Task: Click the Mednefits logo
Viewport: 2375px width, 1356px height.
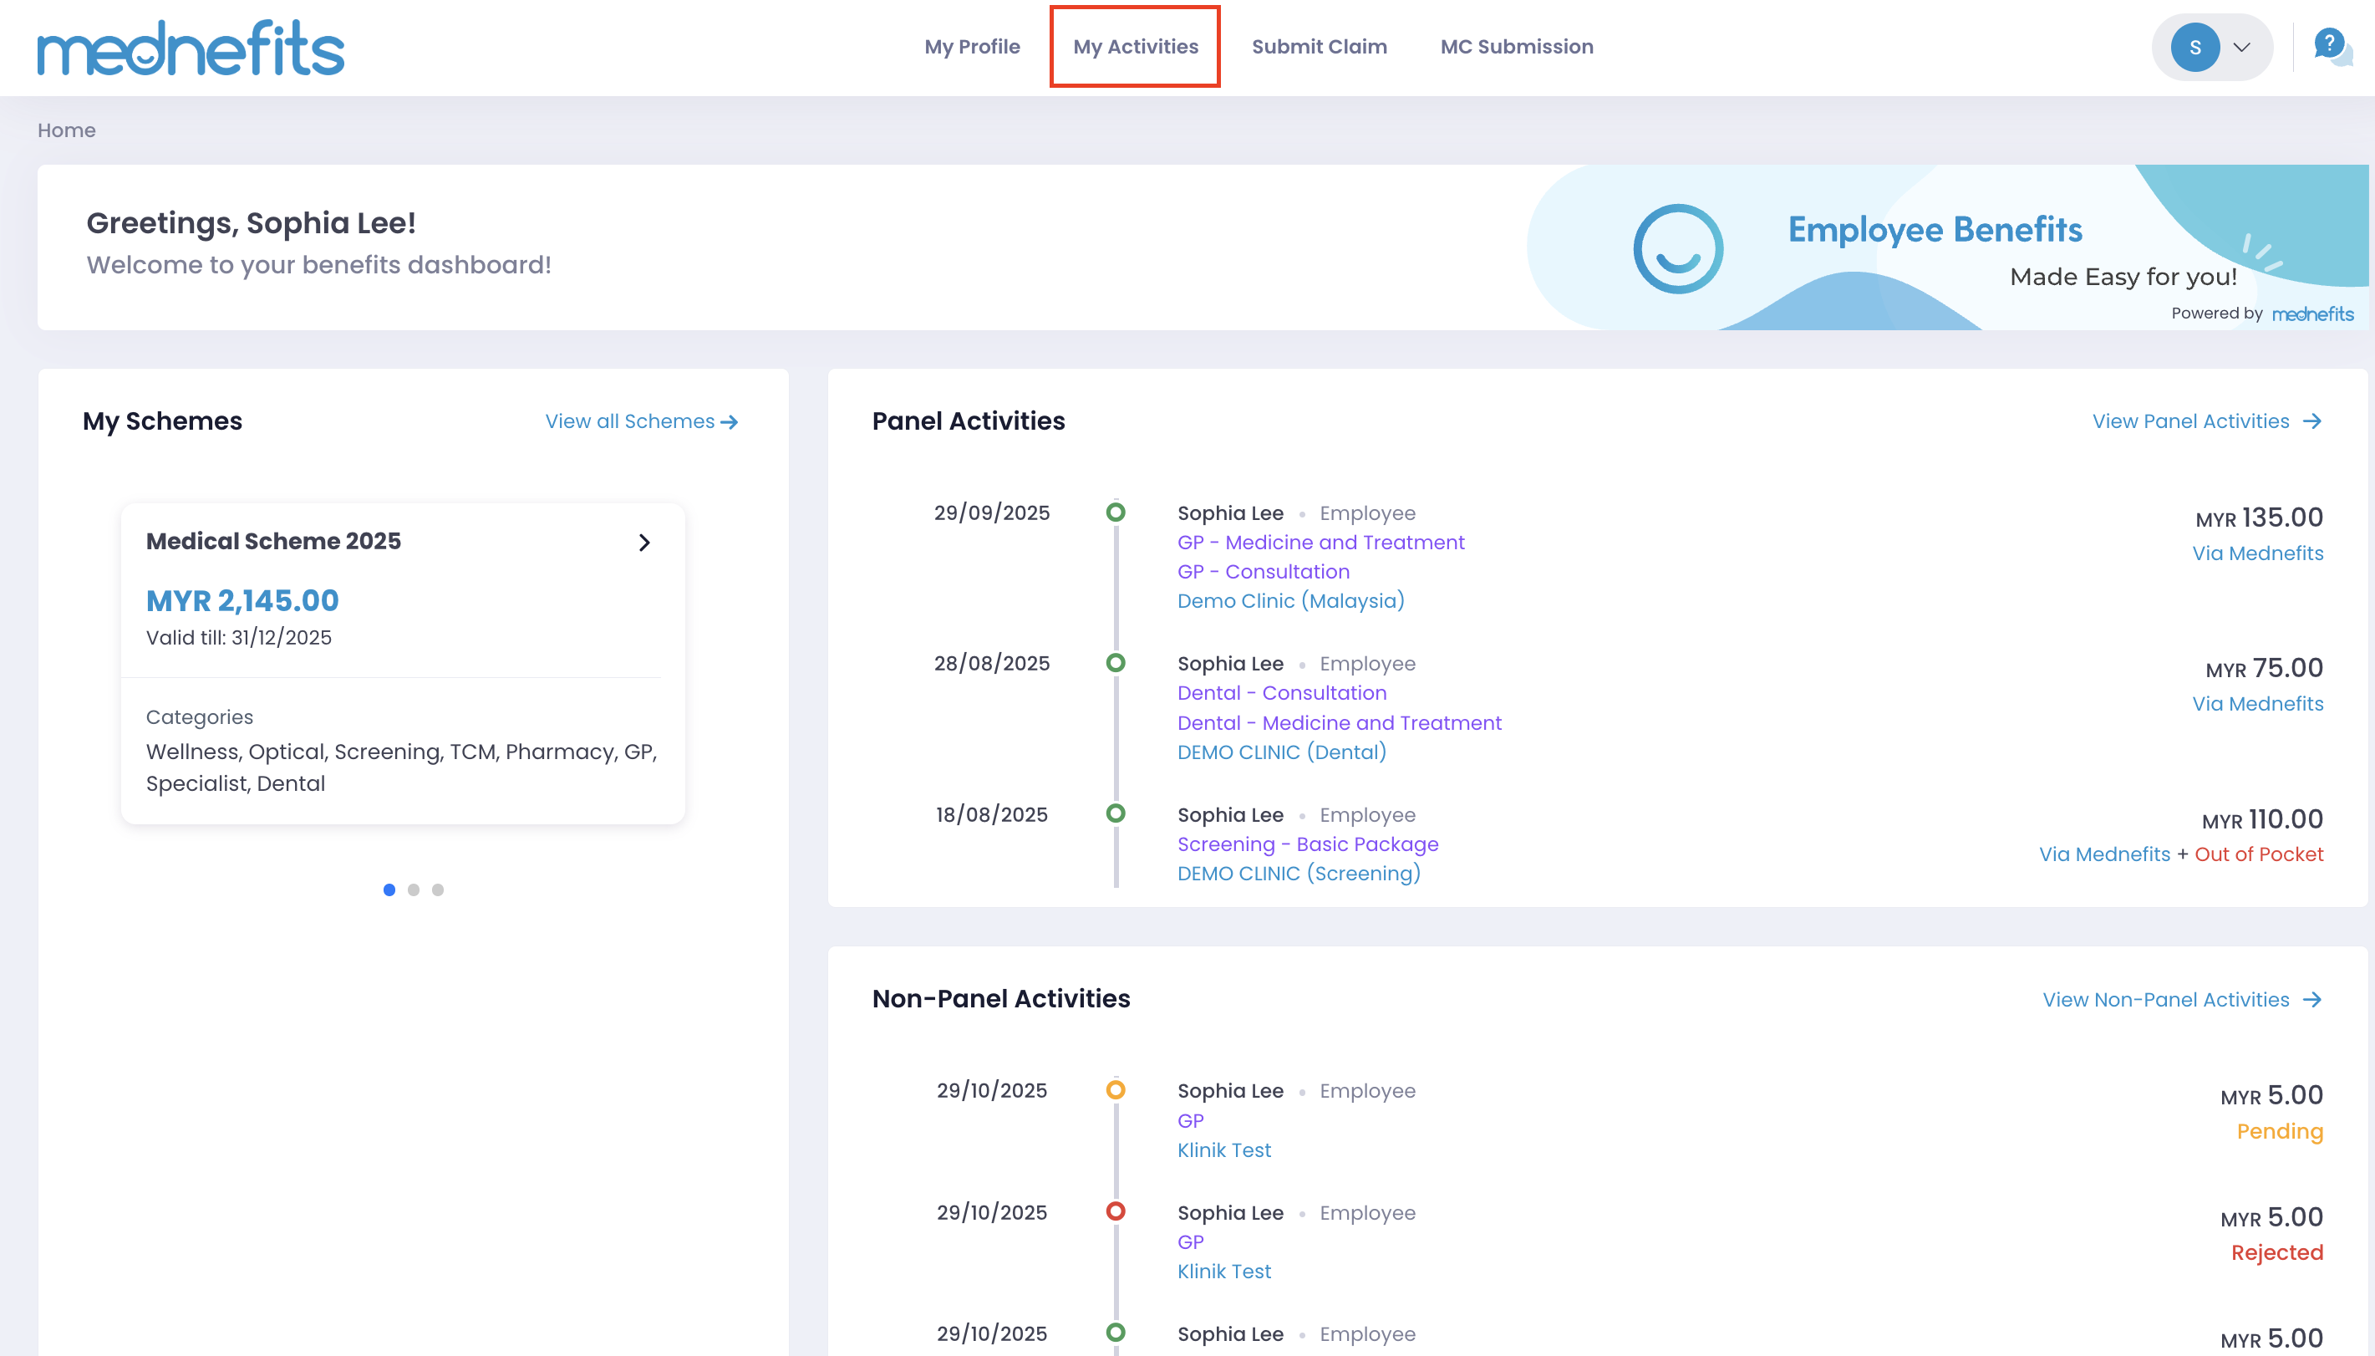Action: click(x=191, y=48)
